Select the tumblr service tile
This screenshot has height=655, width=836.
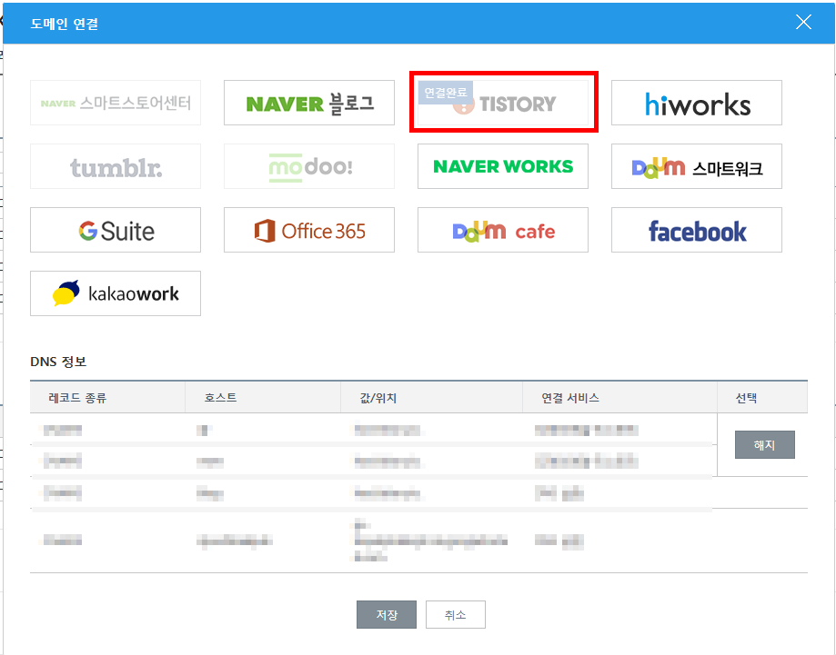coord(116,166)
